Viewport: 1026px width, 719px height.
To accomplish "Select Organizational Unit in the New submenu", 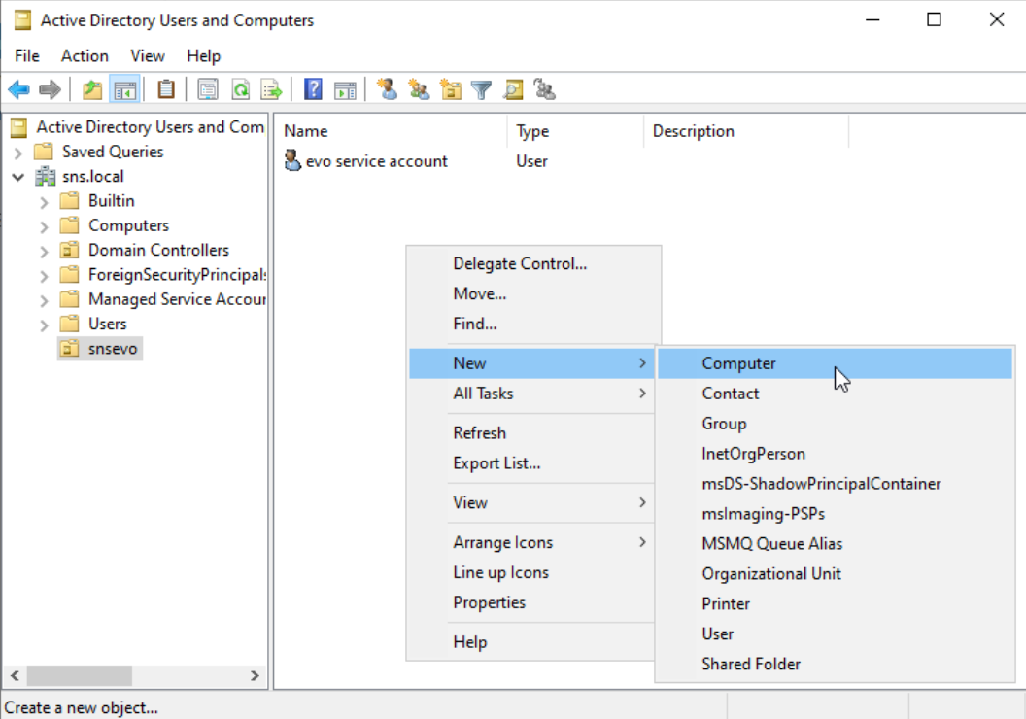I will click(x=835, y=574).
